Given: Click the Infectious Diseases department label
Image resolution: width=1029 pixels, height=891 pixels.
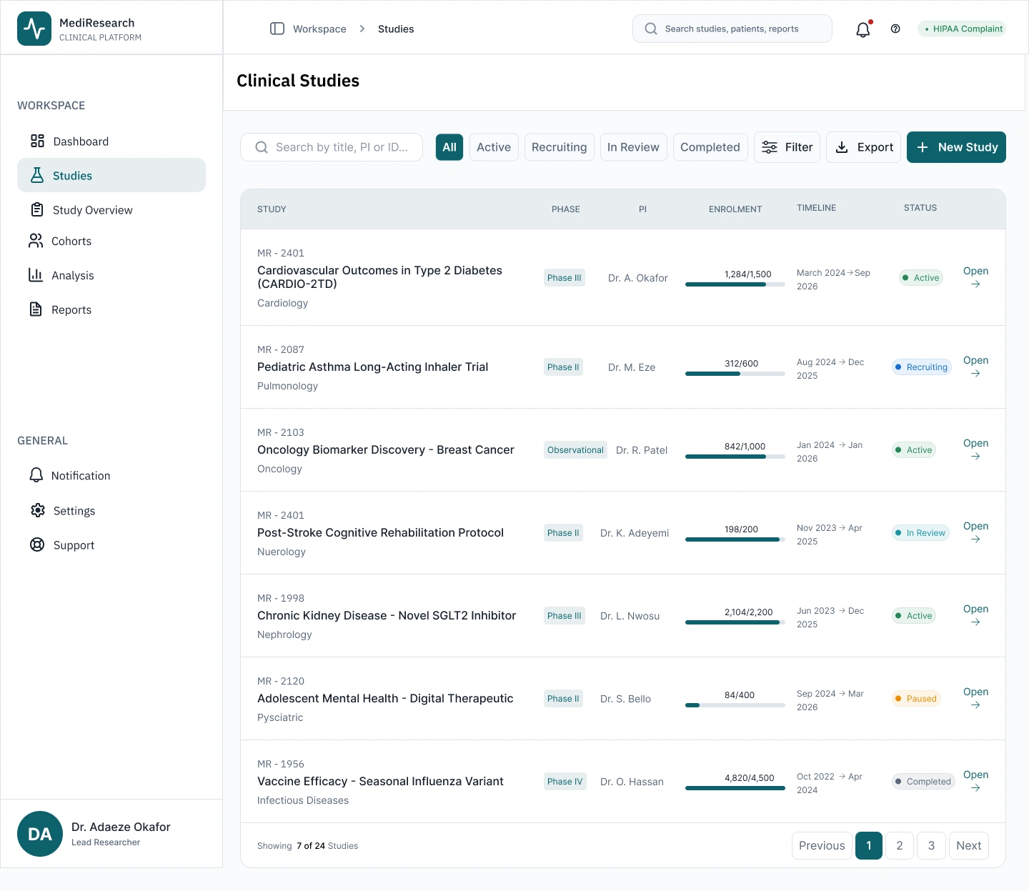Looking at the screenshot, I should tap(303, 800).
